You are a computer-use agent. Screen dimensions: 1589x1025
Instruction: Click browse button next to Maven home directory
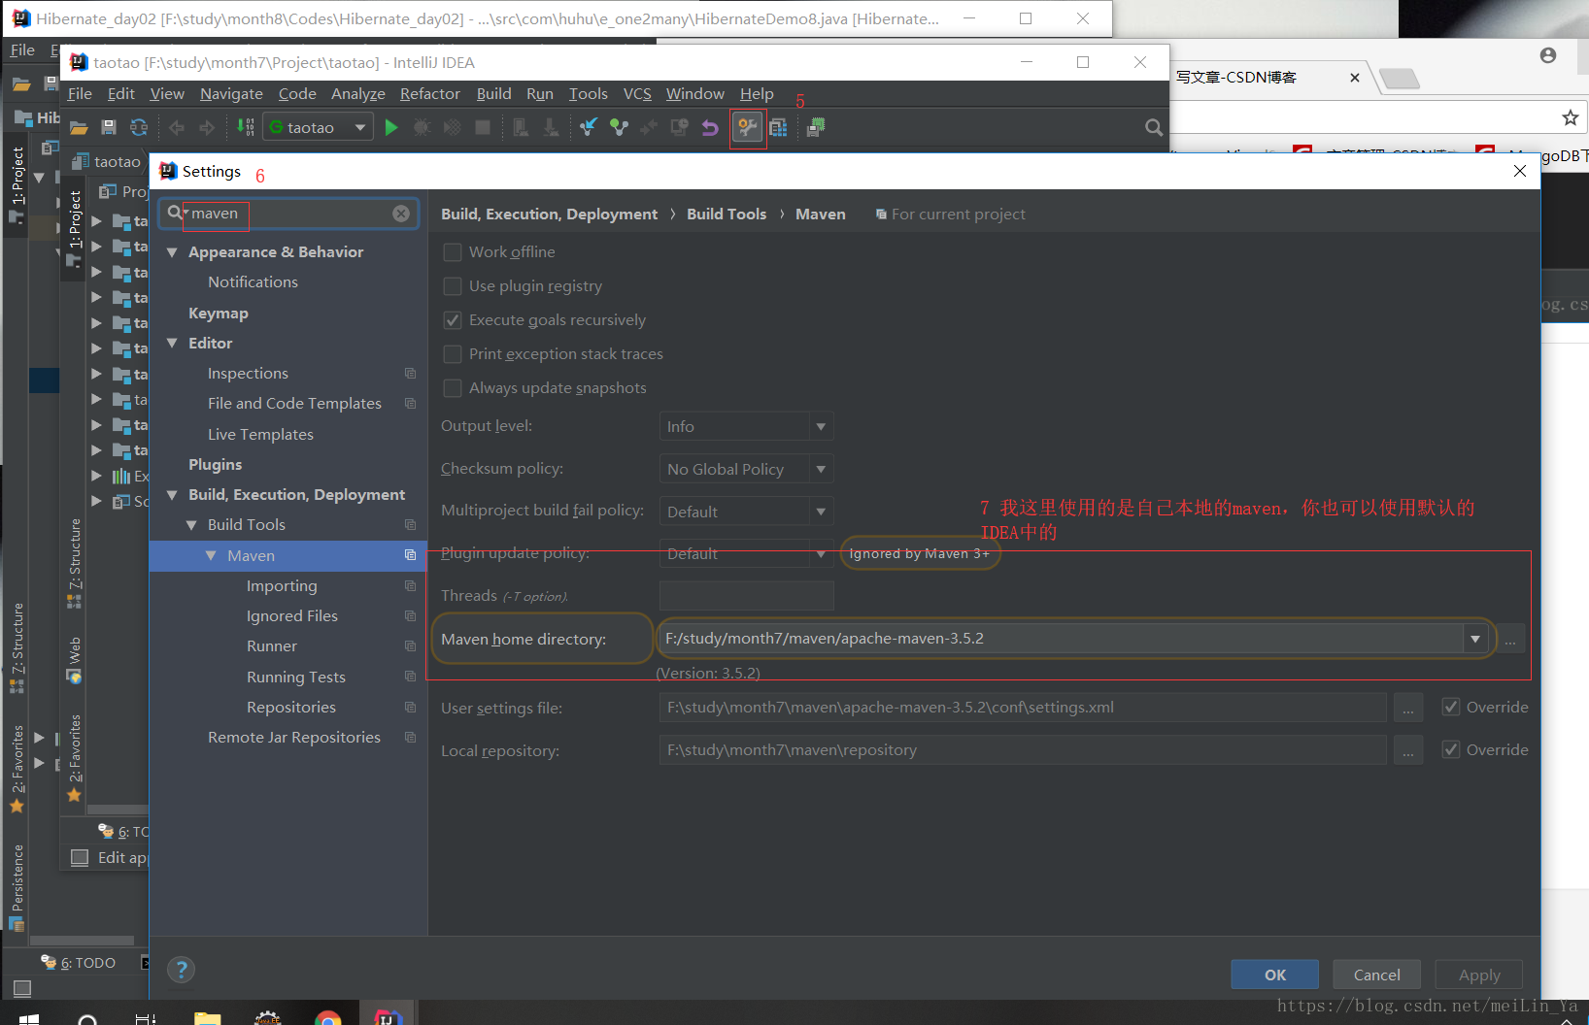tap(1510, 639)
